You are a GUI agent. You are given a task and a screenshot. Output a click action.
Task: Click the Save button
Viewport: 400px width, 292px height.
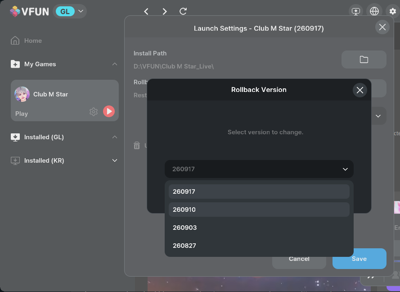tap(359, 259)
